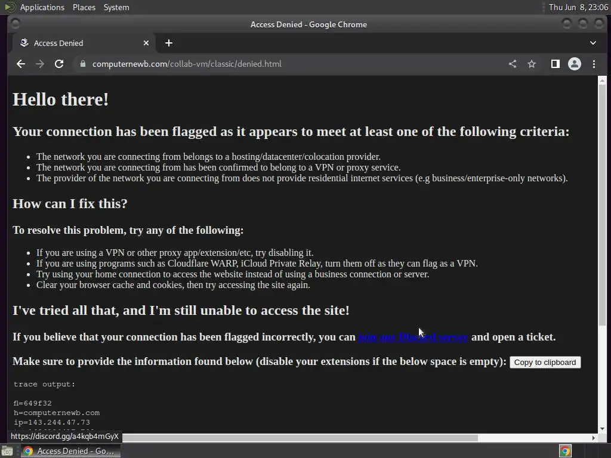The width and height of the screenshot is (611, 458).
Task: Follow the join our Discord server link
Action: click(413, 337)
